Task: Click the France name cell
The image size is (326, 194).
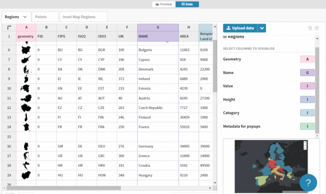Action: pos(158,127)
